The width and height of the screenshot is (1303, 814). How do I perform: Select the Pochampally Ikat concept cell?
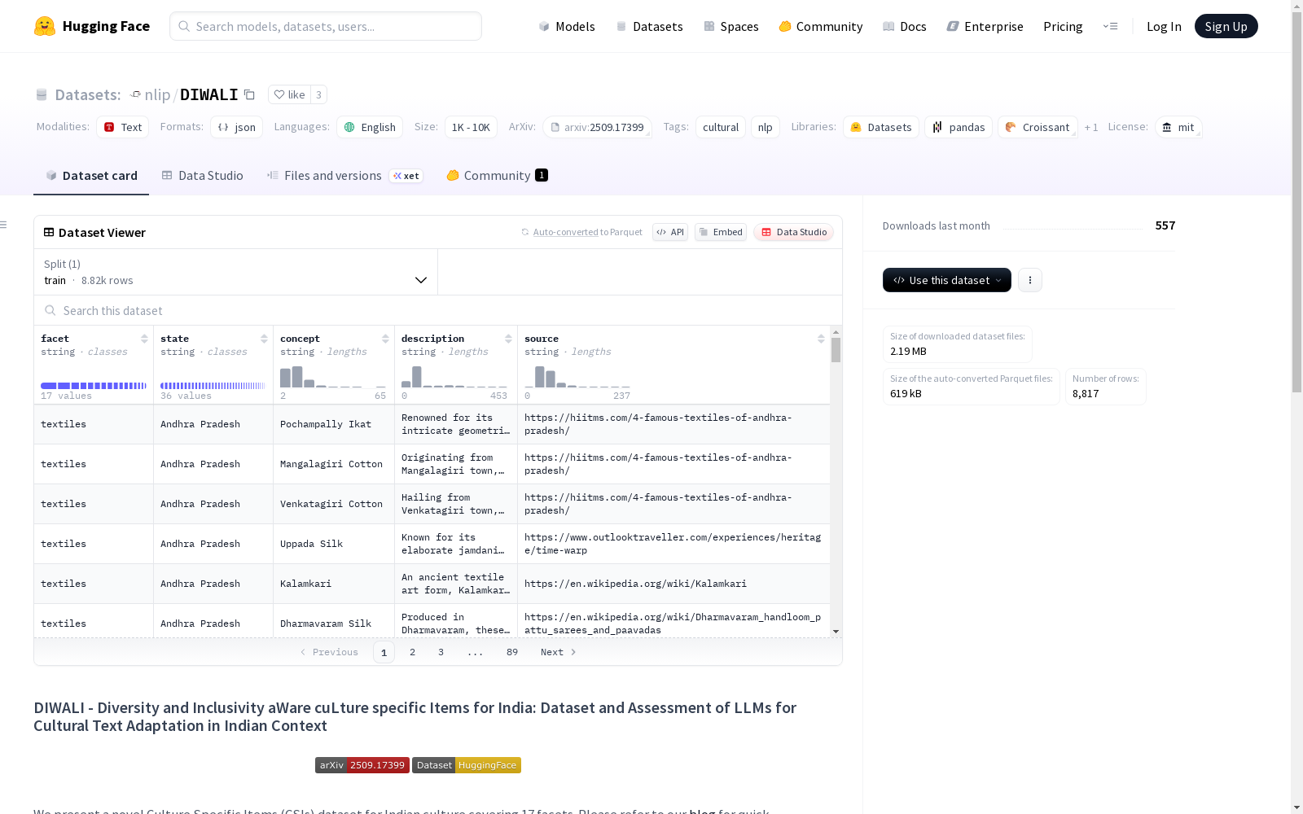pyautogui.click(x=334, y=424)
